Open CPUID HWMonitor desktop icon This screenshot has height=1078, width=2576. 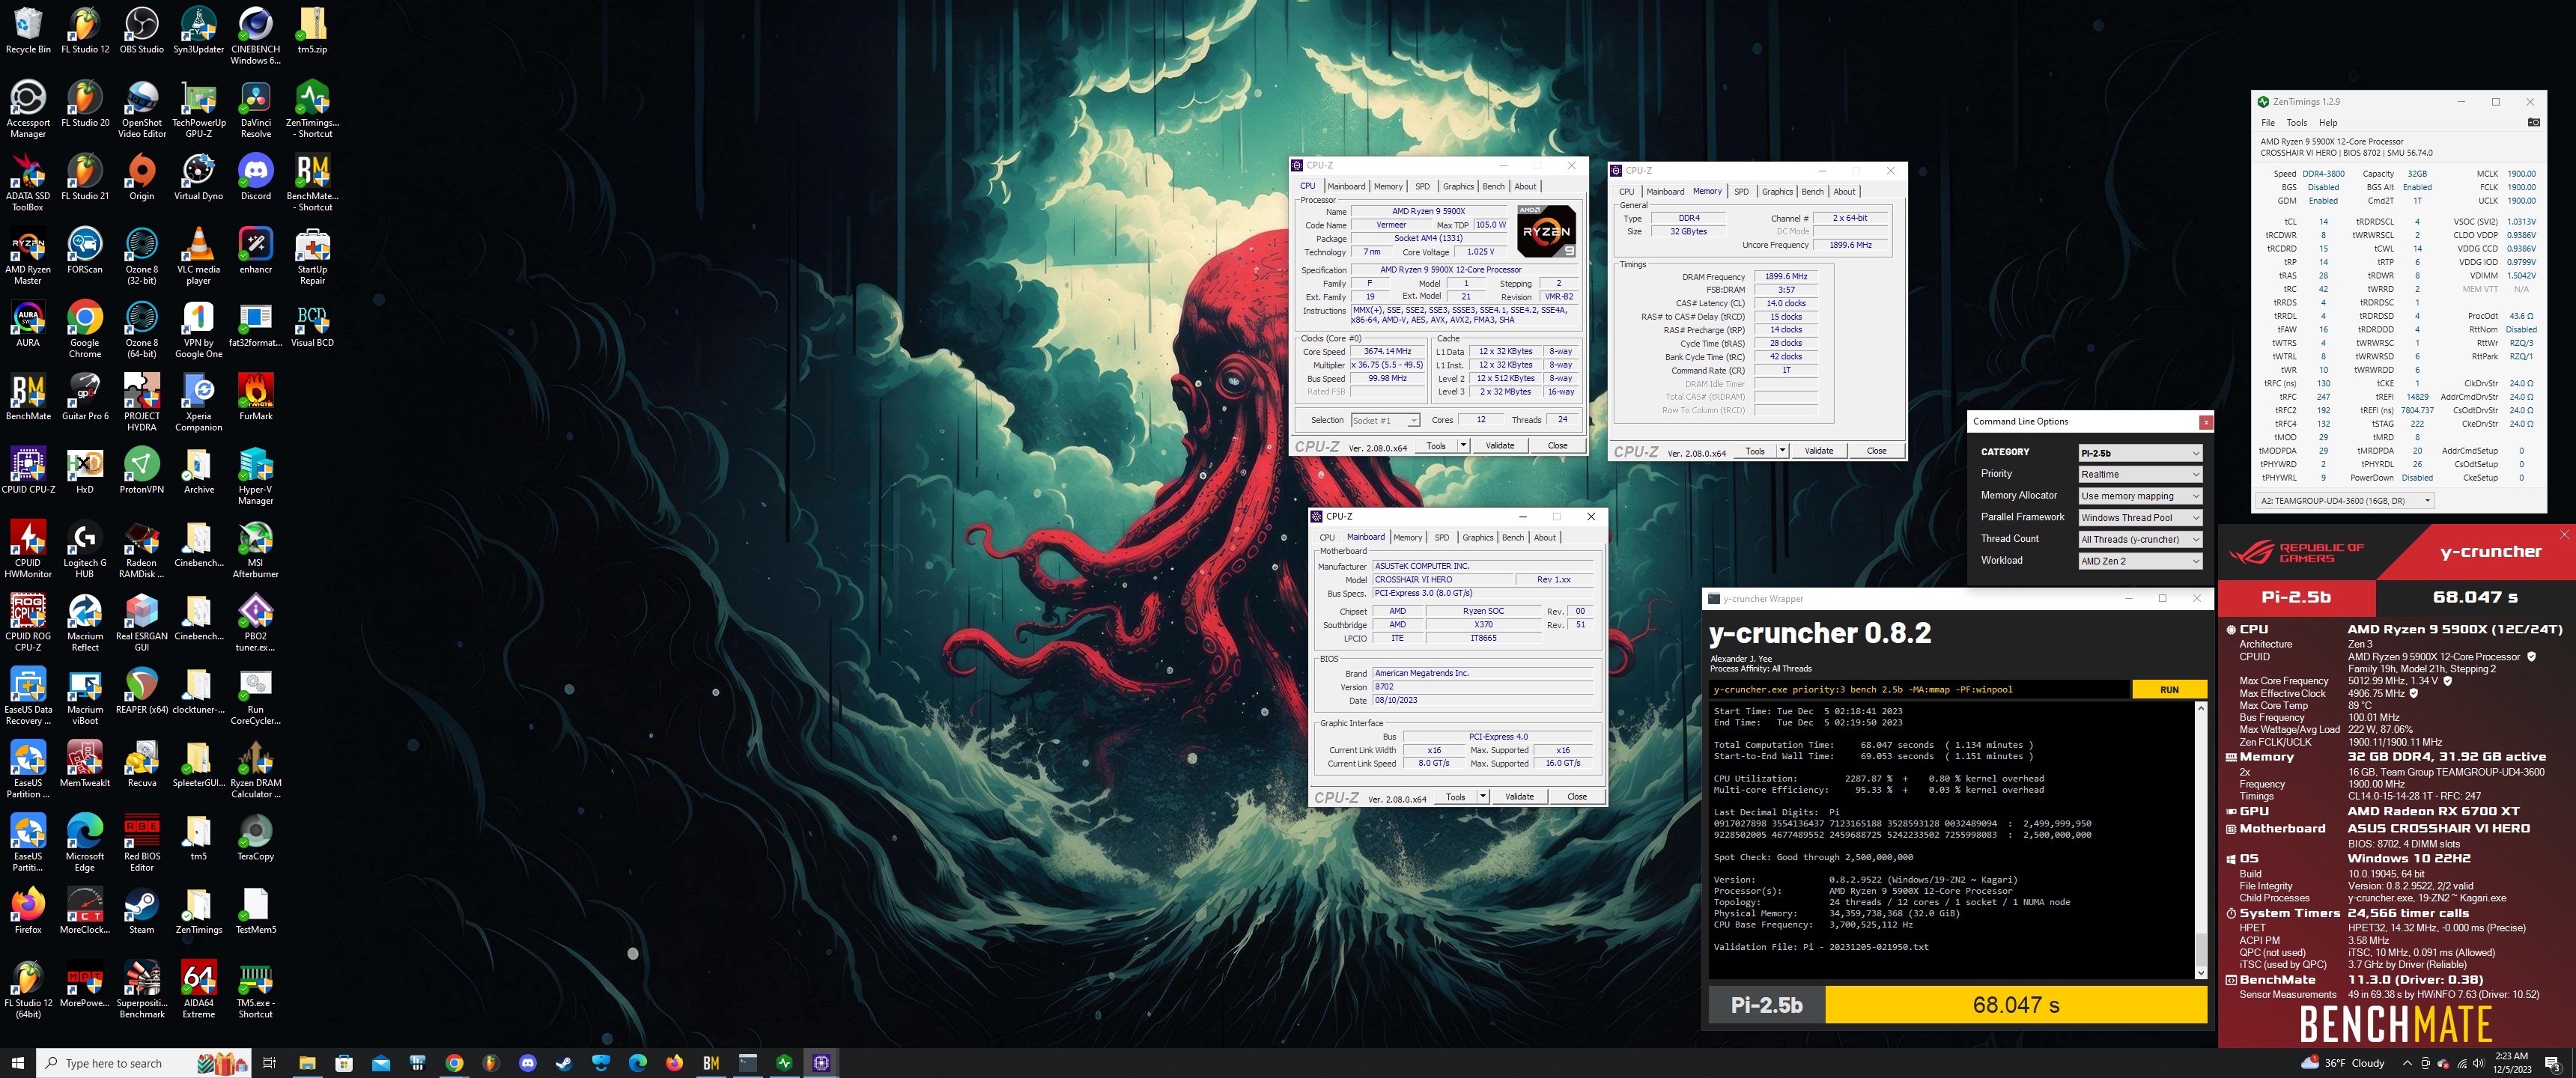(28, 550)
